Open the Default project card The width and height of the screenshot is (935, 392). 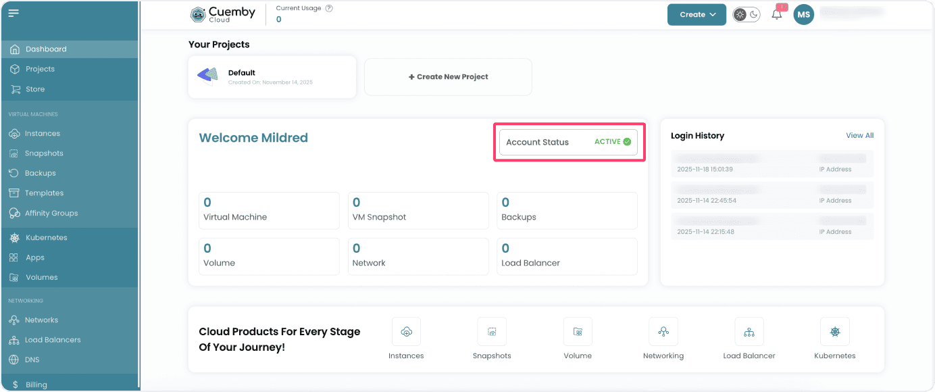click(272, 77)
